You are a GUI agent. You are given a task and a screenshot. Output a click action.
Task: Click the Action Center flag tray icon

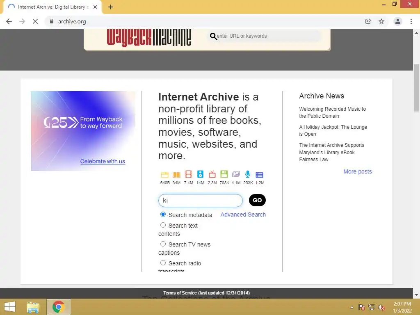point(361,307)
